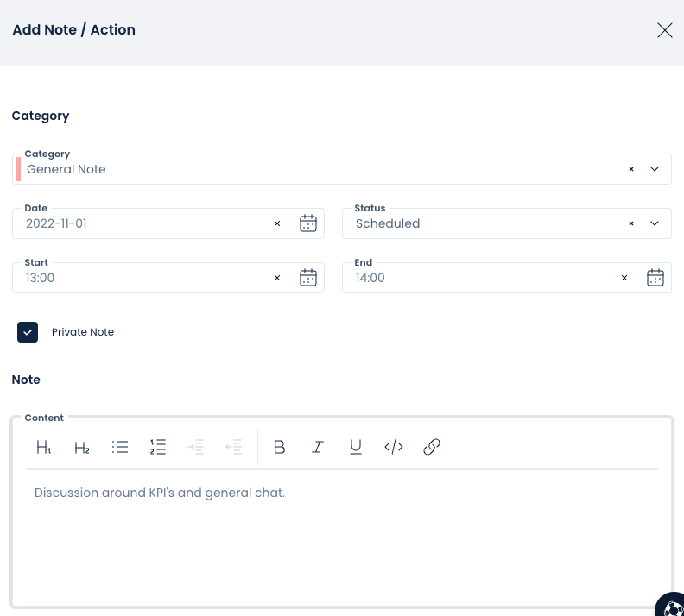Clear the Scheduled status value
Image resolution: width=684 pixels, height=616 pixels.
(x=631, y=223)
